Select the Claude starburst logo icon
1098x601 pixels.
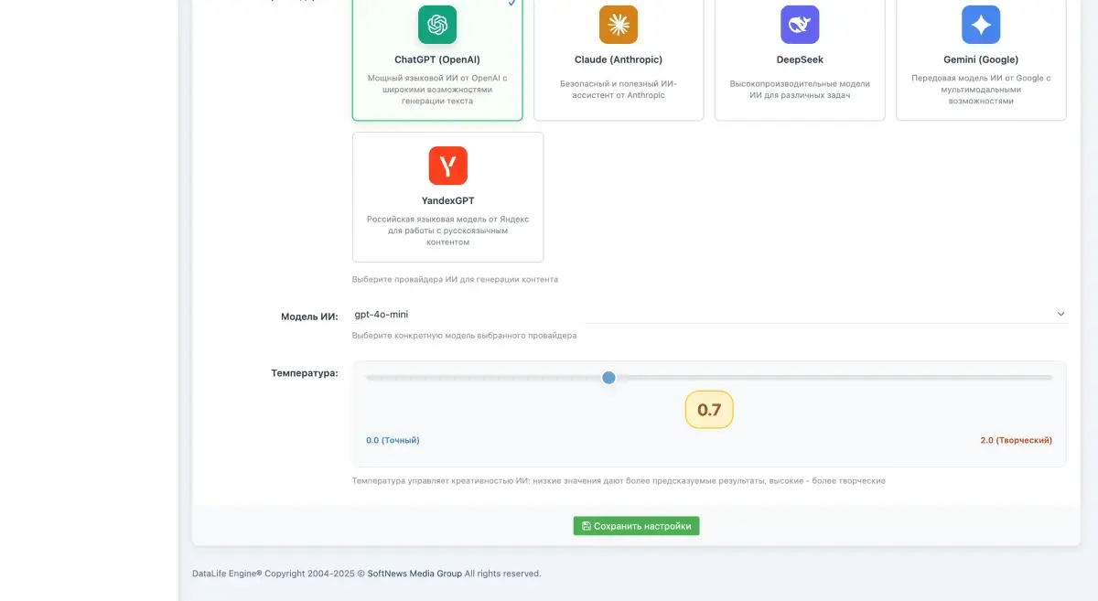[x=619, y=25]
